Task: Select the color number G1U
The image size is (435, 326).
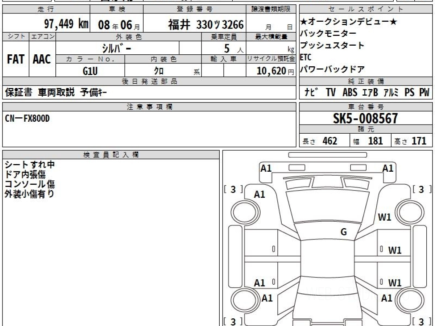Action: point(90,71)
